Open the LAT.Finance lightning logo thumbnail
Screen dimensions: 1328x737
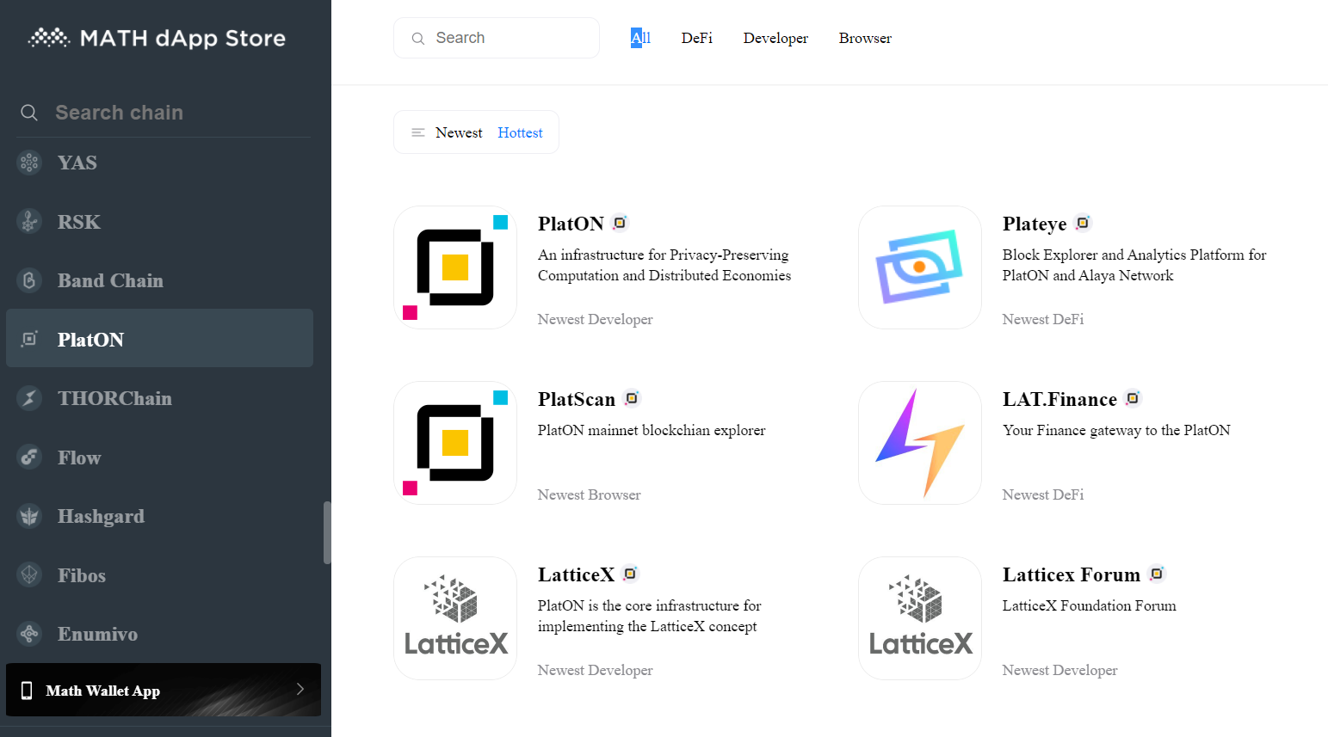(920, 443)
